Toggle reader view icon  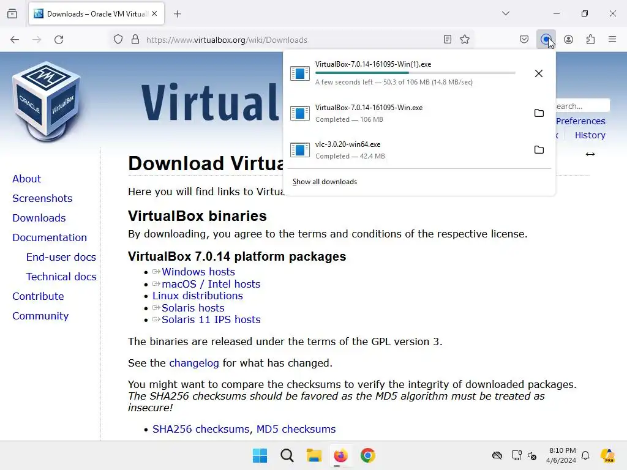tap(448, 39)
